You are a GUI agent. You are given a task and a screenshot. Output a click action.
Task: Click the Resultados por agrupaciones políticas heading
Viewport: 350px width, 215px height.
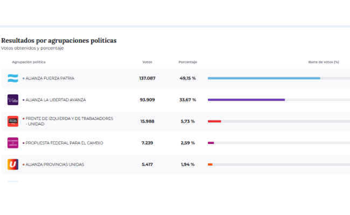click(x=59, y=40)
